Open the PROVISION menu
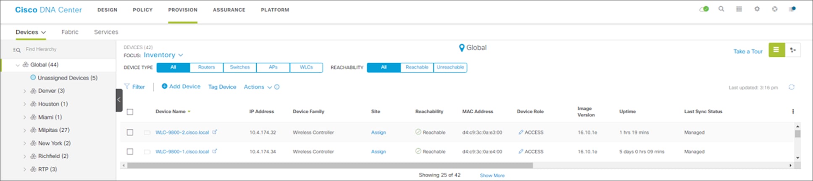This screenshot has height=181, width=813. pos(183,10)
